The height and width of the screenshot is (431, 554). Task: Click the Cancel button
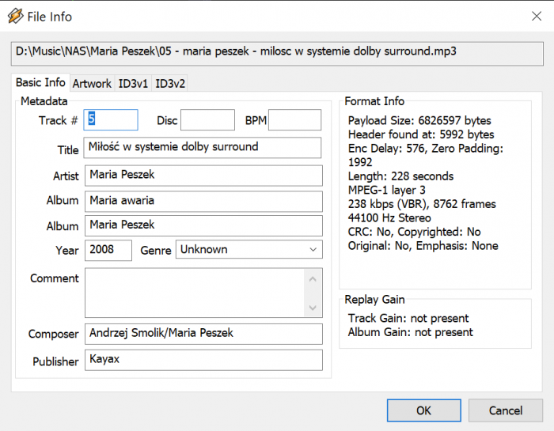(505, 410)
